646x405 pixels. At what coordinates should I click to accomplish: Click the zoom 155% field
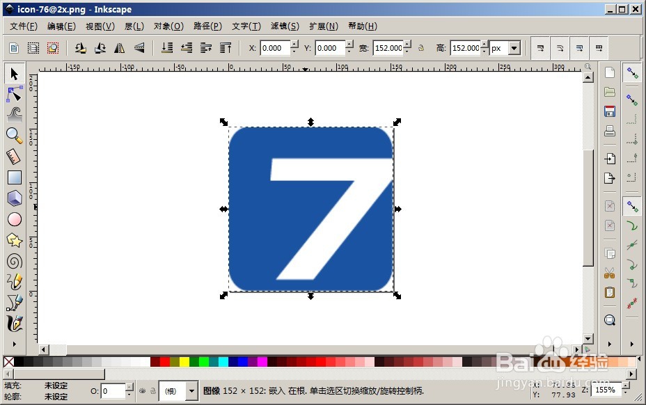[606, 390]
